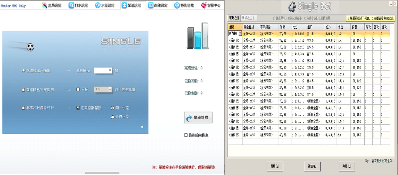This screenshot has height=175, width=398.
Task: Select the odds cell reading 2,4
Action: (x=344, y=135)
